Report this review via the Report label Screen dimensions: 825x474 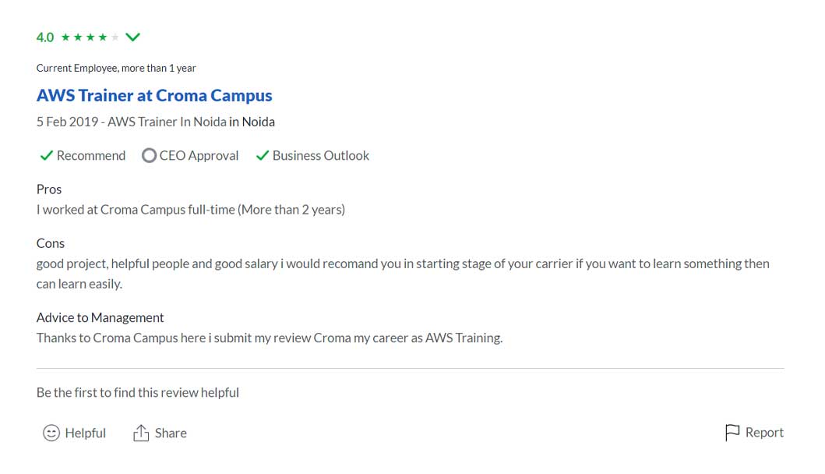[764, 433]
